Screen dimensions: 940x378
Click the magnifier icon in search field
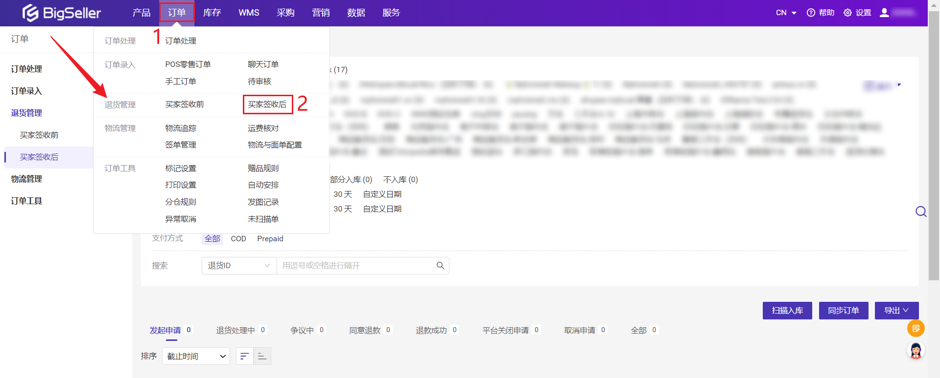[440, 266]
